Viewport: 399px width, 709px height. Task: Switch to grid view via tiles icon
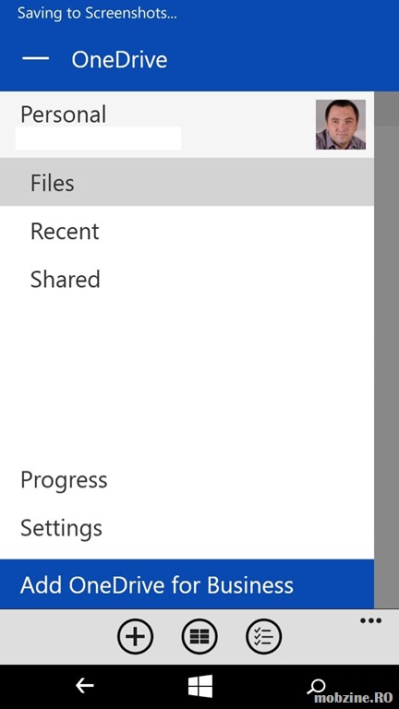click(199, 637)
